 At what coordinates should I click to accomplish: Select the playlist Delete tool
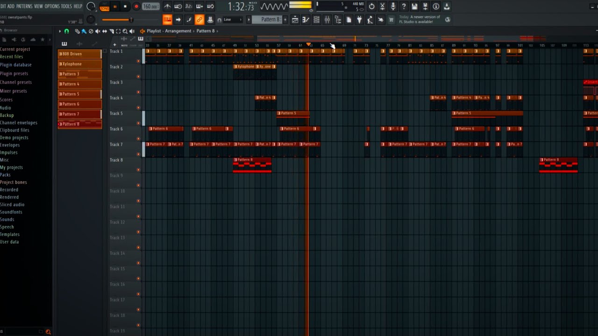coord(91,31)
